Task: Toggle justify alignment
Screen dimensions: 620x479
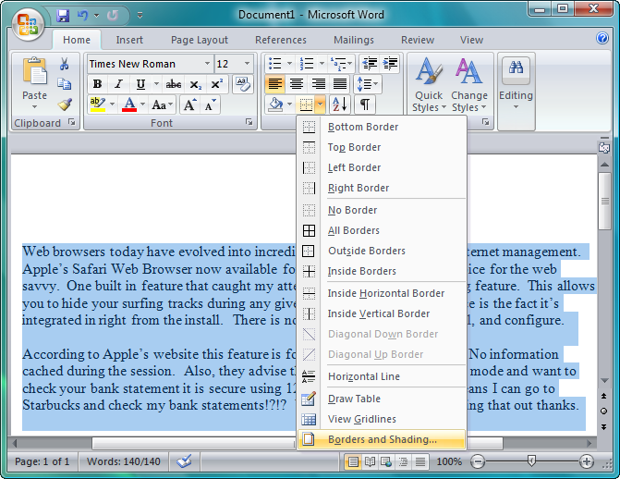Action: click(340, 84)
